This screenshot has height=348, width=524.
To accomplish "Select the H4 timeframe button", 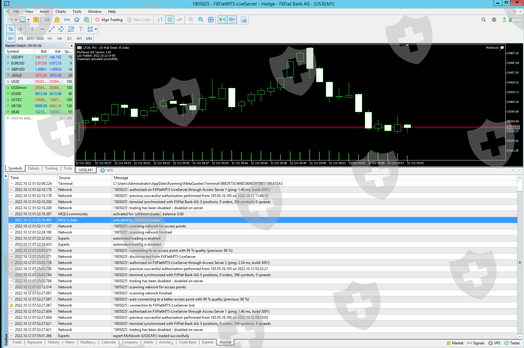I will 59,39.
